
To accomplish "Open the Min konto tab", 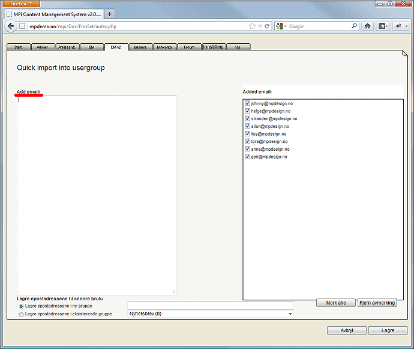I will [165, 47].
